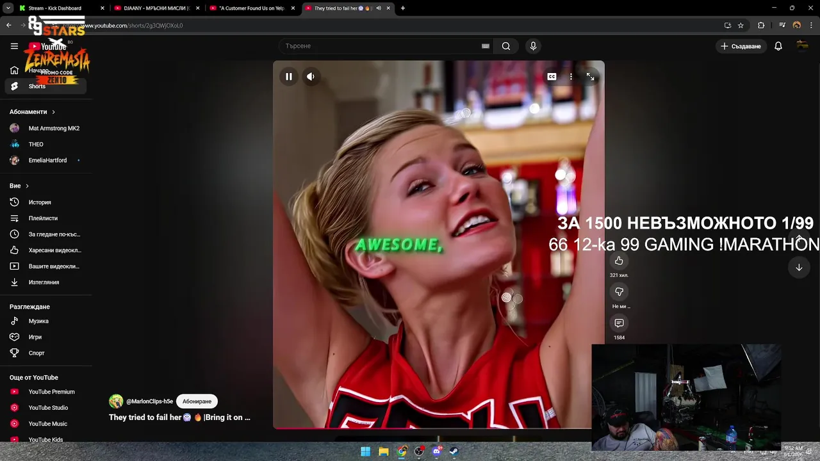820x461 pixels.
Task: Open THEO channel subscription
Action: 45,145
